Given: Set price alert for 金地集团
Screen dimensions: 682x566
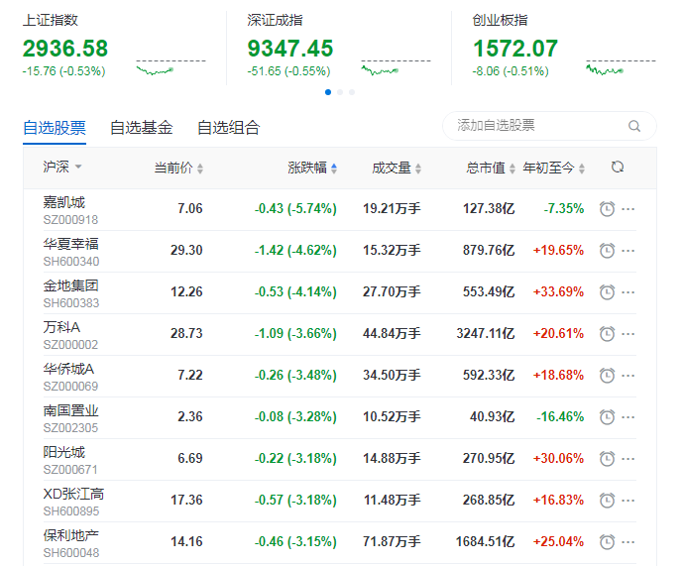Looking at the screenshot, I should (607, 291).
